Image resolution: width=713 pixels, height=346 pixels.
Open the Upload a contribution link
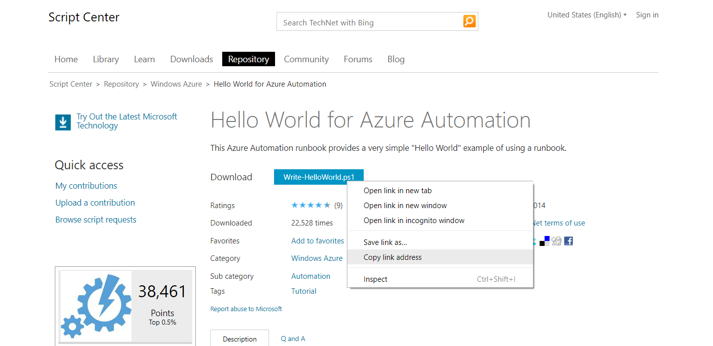point(95,203)
